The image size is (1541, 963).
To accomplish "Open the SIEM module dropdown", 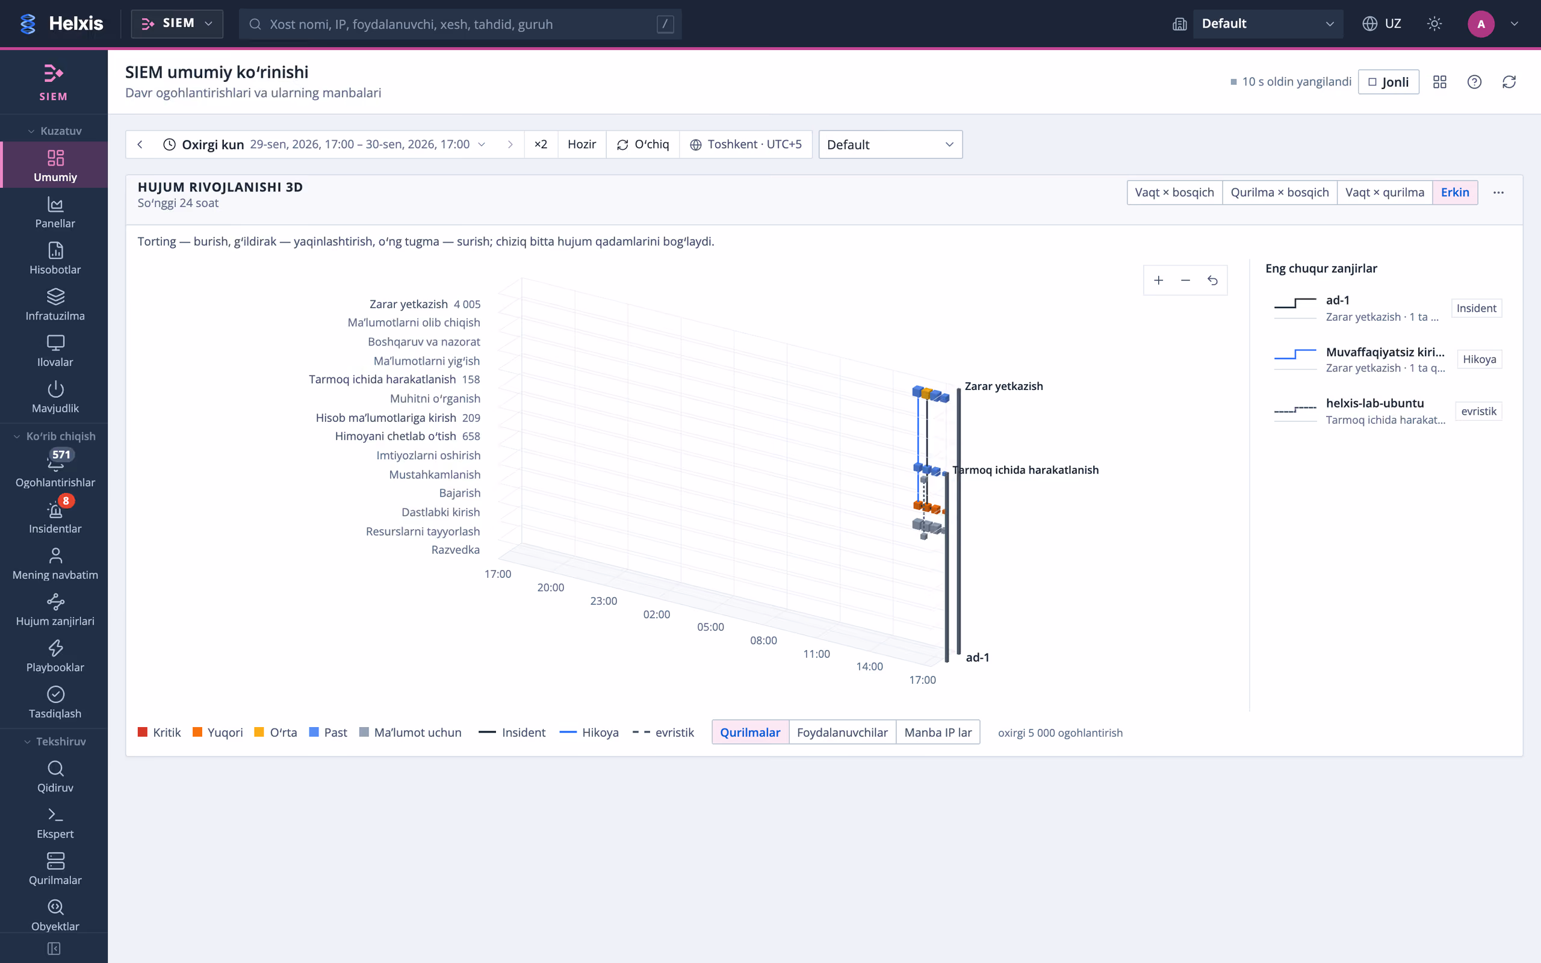I will click(177, 23).
